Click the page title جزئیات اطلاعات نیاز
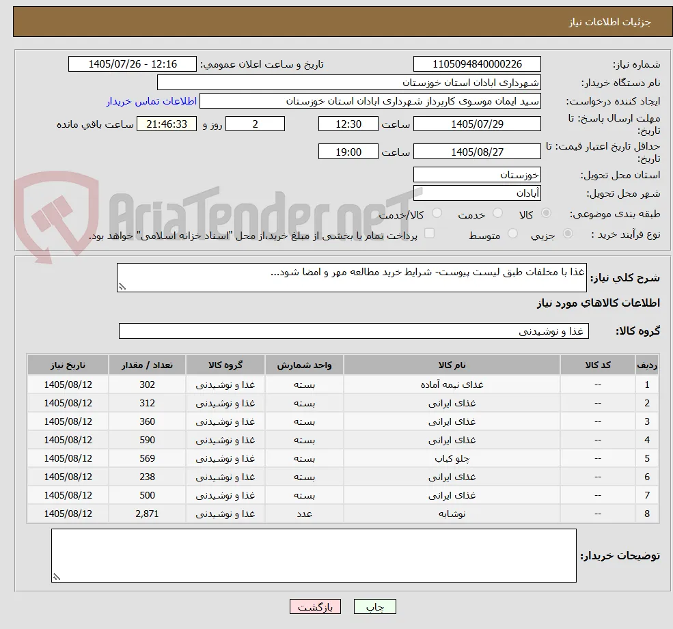The height and width of the screenshot is (629, 673). (610, 22)
